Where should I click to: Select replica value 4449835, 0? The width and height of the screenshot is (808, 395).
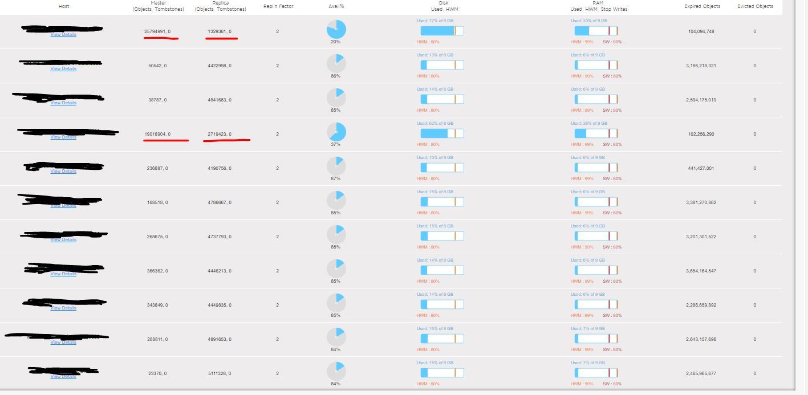point(220,305)
